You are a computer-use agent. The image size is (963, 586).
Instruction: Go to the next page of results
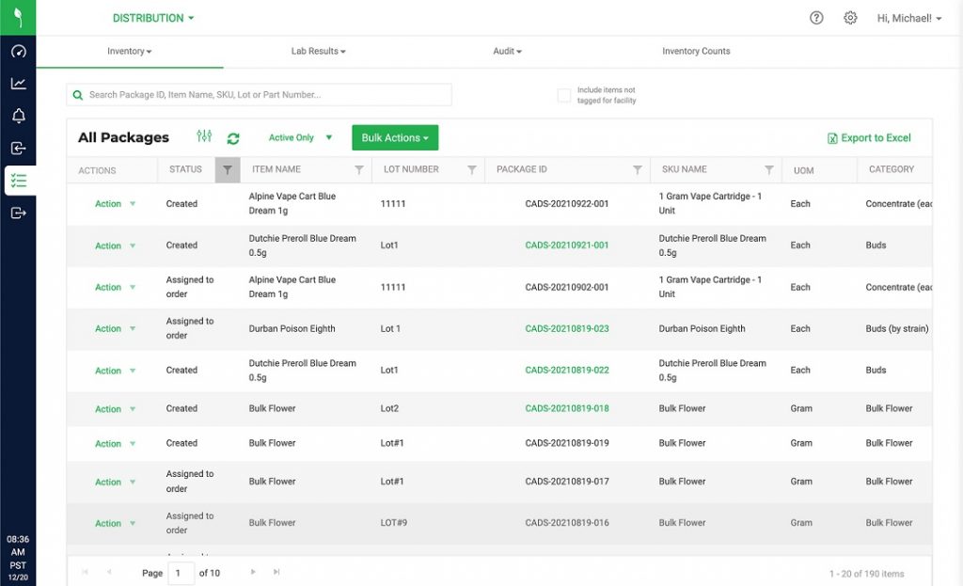pos(253,572)
